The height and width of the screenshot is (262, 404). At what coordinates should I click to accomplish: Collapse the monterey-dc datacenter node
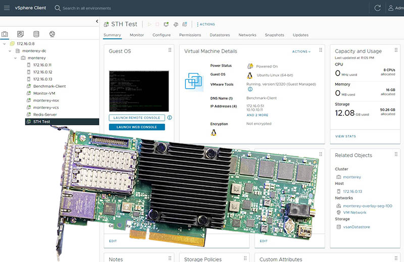[x=10, y=51]
